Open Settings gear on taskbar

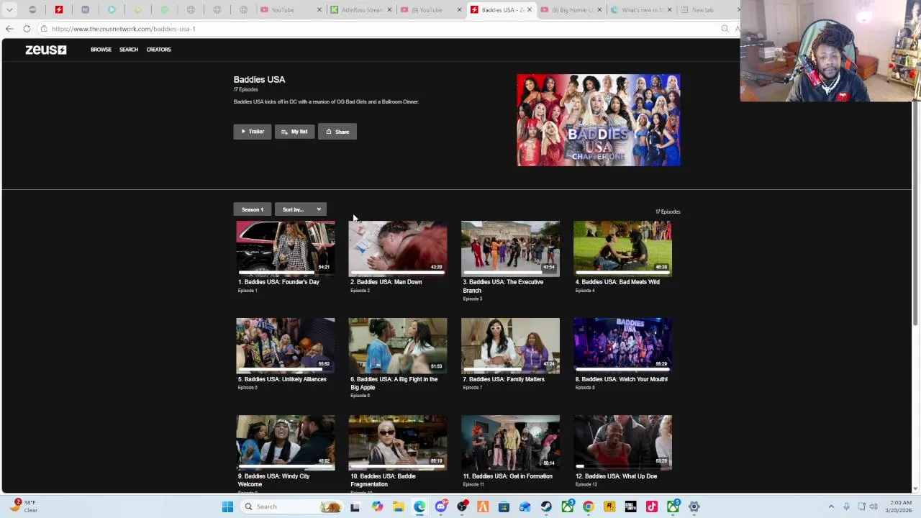[694, 506]
